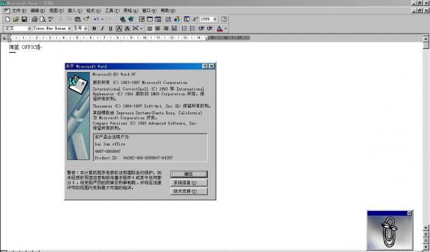Screen dimensions: 430x252
Task: Open the Office Assistant help icon
Action: click(224, 19)
